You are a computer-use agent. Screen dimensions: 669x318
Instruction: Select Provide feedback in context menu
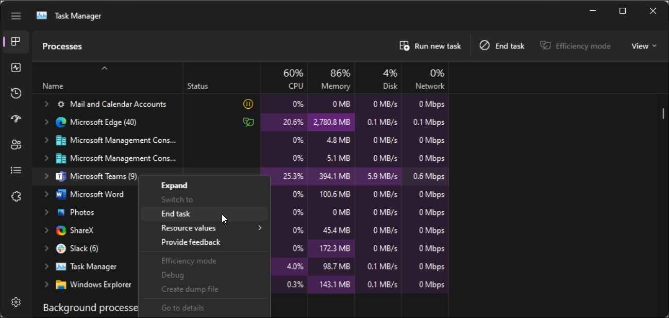coord(191,242)
